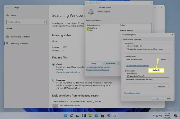Screen dimensions: 180x119
Task: Click the Exclude column header
Action: pos(122,25)
